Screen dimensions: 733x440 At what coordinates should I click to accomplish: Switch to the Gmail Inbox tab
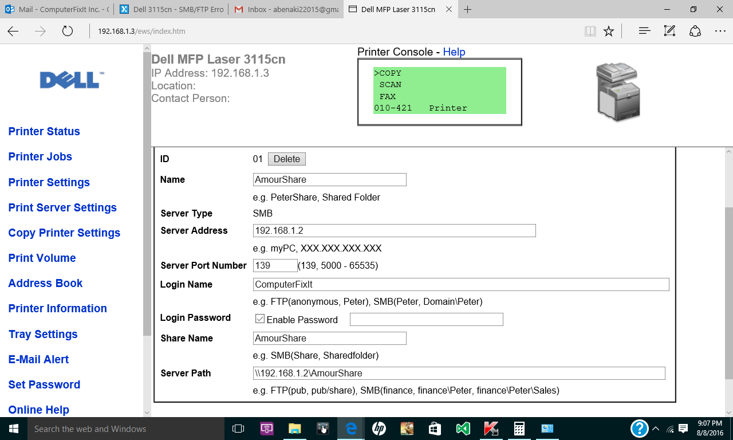coord(285,9)
